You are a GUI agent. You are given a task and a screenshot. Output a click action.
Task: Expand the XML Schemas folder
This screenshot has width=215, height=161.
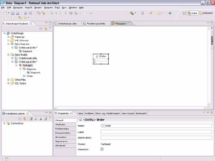tap(8, 40)
